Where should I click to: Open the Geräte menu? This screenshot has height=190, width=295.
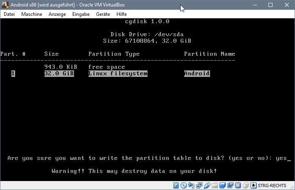pyautogui.click(x=103, y=14)
